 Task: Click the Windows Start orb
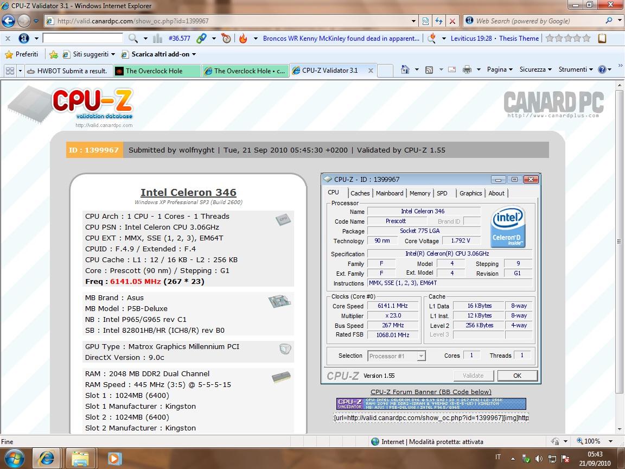(x=14, y=458)
